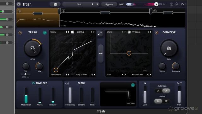The height and width of the screenshot is (114, 202).
Task: Select next Amp Drainer type
Action: tap(95, 75)
